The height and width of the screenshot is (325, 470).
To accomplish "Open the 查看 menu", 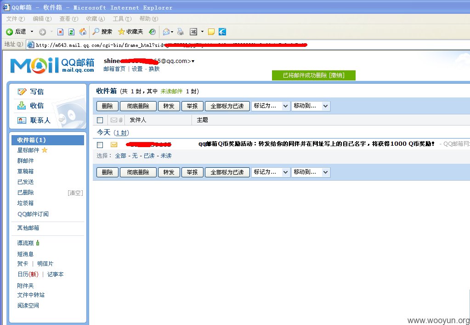I will click(68, 18).
